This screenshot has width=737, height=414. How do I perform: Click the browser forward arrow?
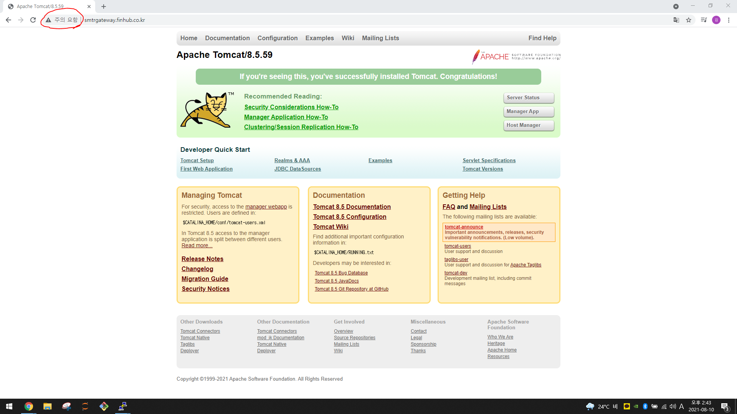tap(21, 20)
